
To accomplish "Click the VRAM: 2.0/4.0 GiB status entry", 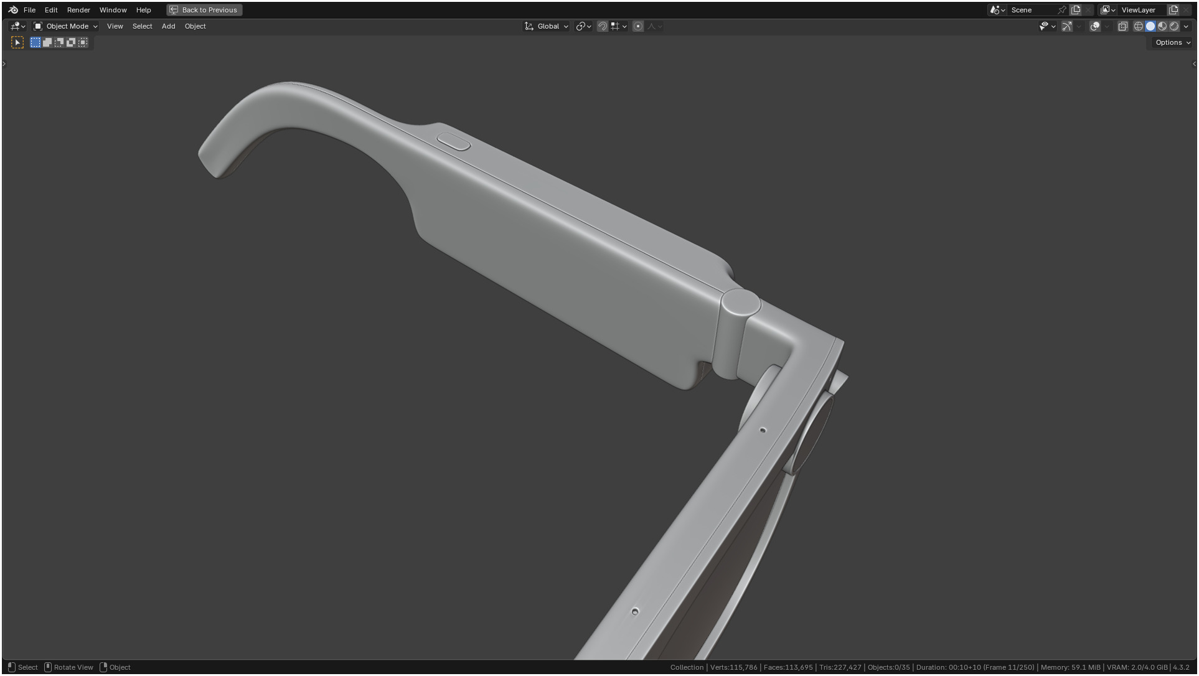I will click(1137, 667).
